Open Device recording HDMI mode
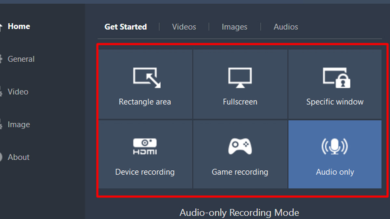 pos(145,154)
